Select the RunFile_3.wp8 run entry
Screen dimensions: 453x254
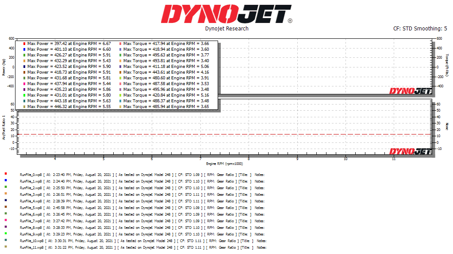tap(142, 194)
